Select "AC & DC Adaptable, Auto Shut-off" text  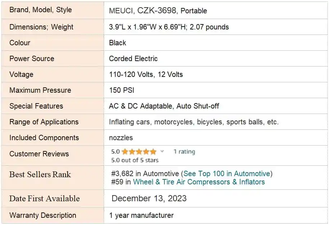[164, 106]
